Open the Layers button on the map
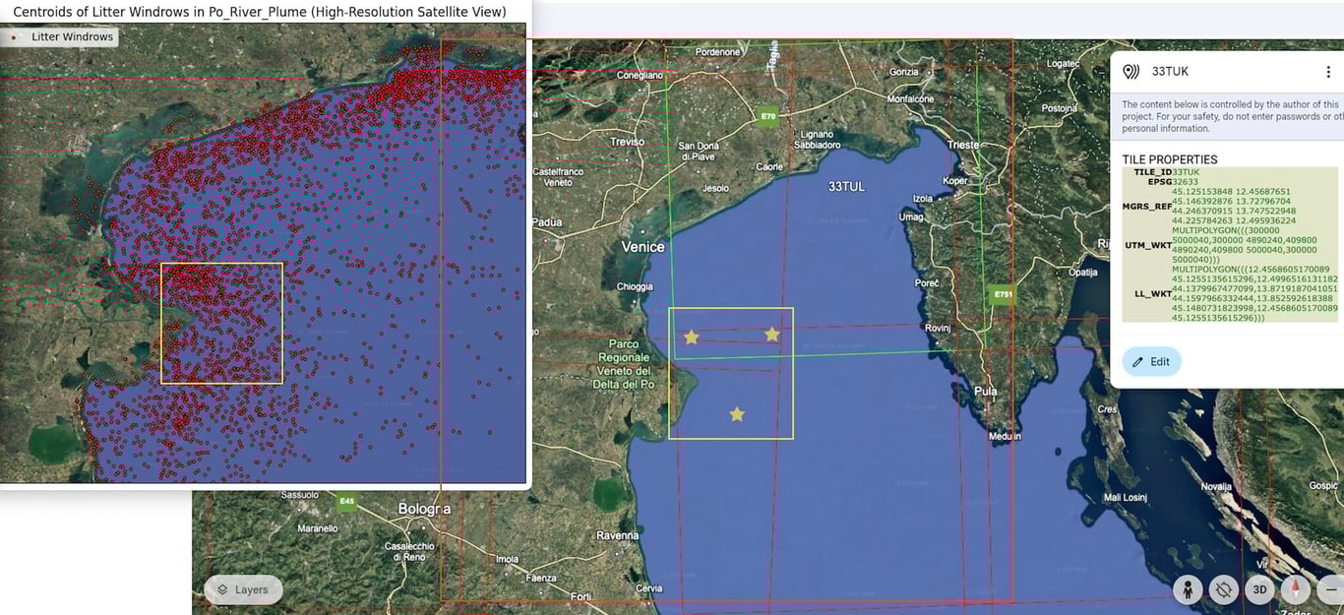Viewport: 1344px width, 615px height. click(x=243, y=589)
